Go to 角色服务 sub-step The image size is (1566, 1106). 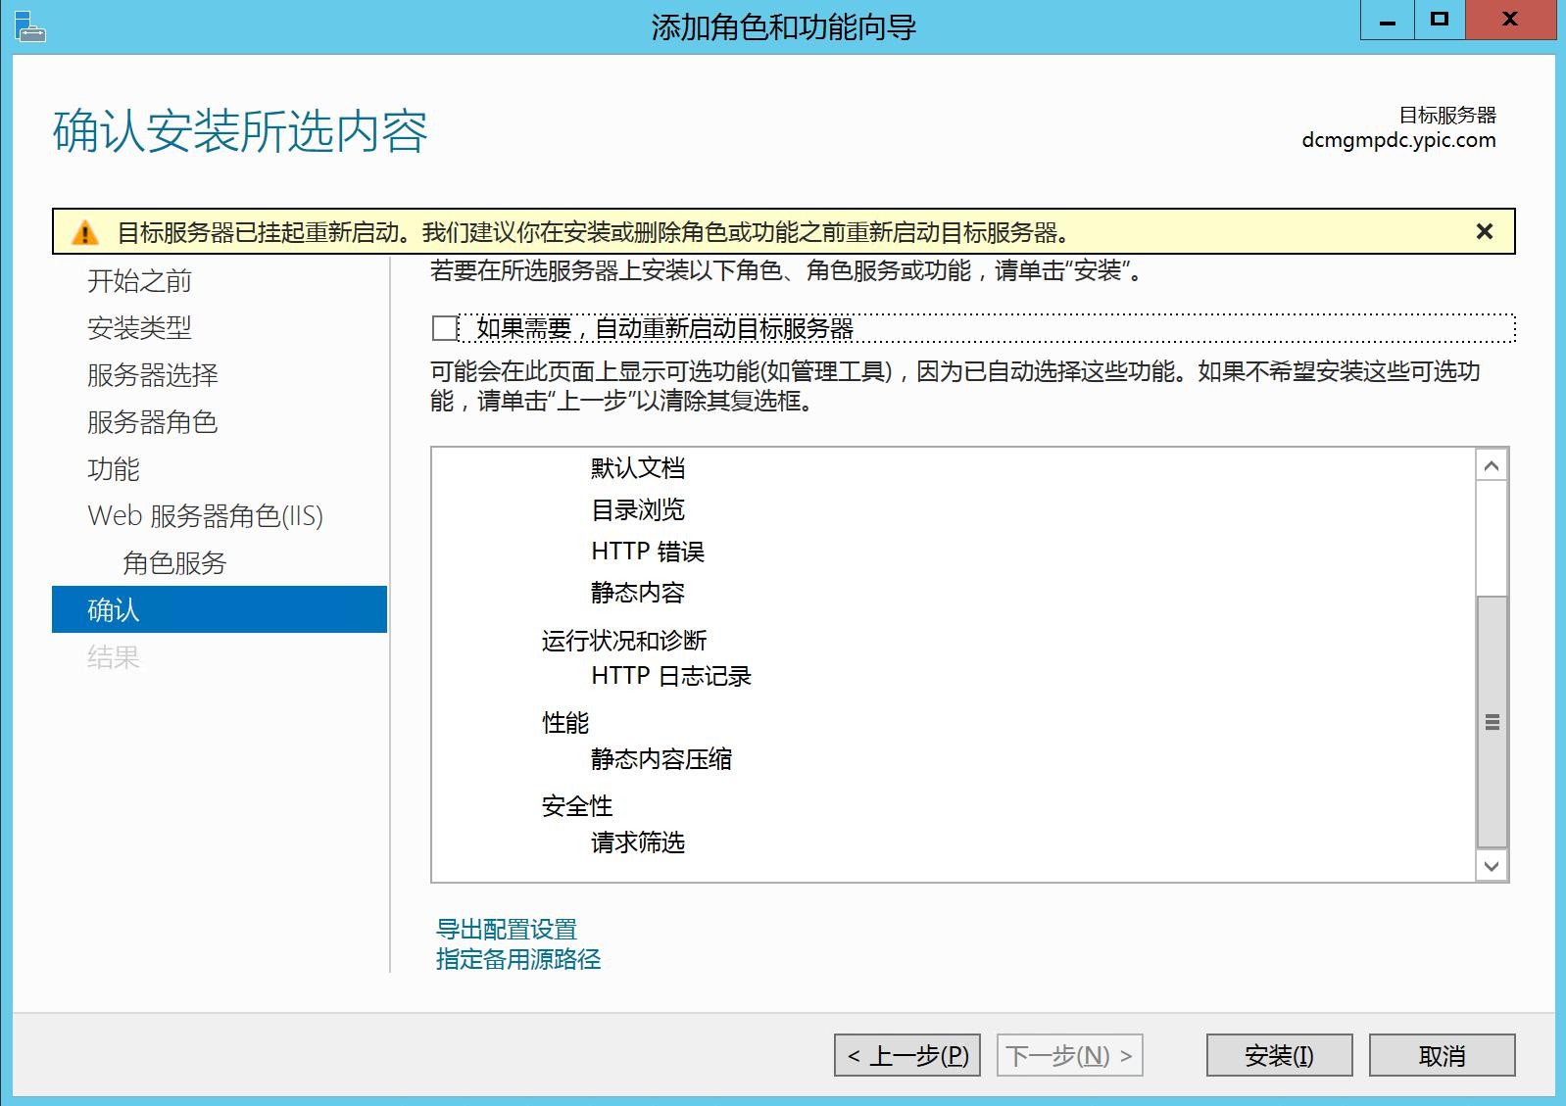pos(174,563)
